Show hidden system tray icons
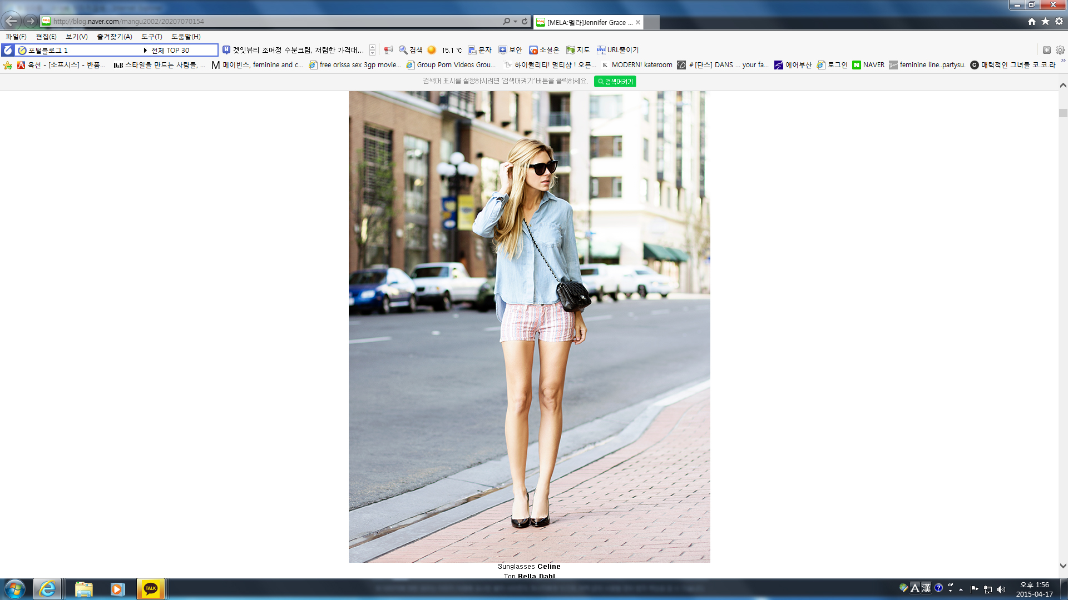The image size is (1068, 600). (961, 589)
